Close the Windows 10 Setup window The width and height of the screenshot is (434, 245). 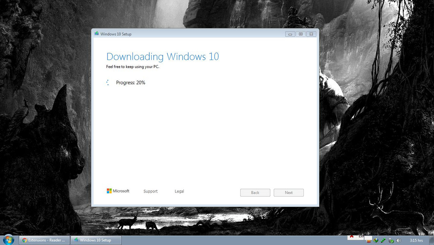(x=311, y=34)
